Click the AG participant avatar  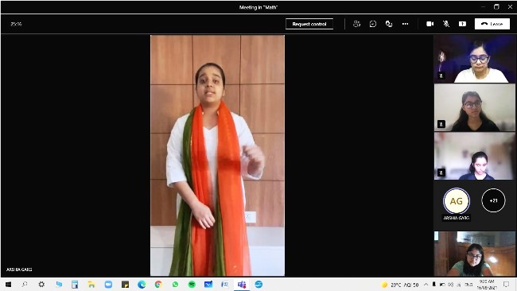[457, 200]
